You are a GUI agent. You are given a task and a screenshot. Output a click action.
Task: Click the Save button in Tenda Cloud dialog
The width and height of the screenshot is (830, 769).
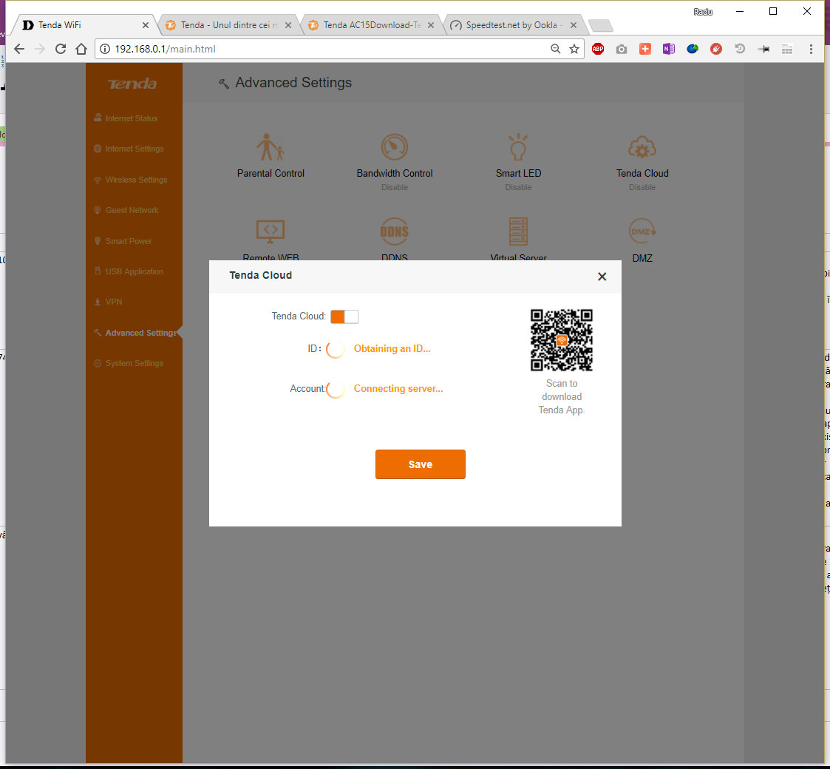421,464
